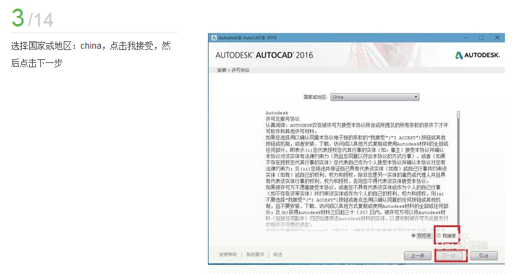The height and width of the screenshot is (274, 513).
Task: Open the 安装帮助 link
Action: [x=228, y=254]
